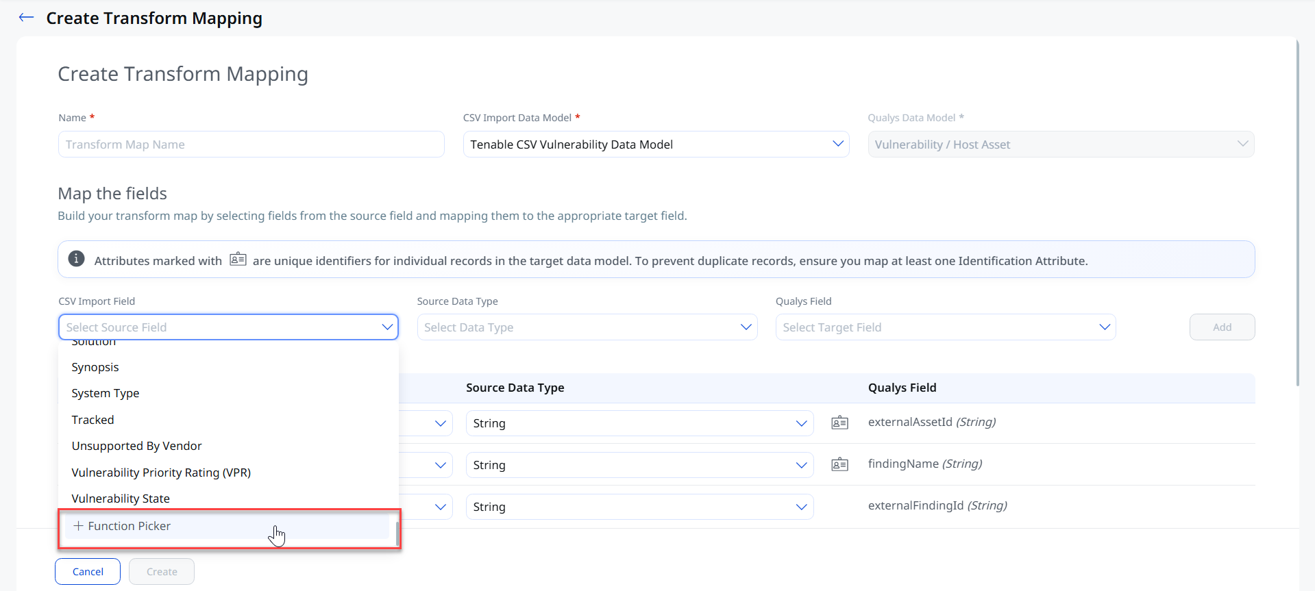Open the source field dropdown in the externalAssetId row

[x=440, y=423]
